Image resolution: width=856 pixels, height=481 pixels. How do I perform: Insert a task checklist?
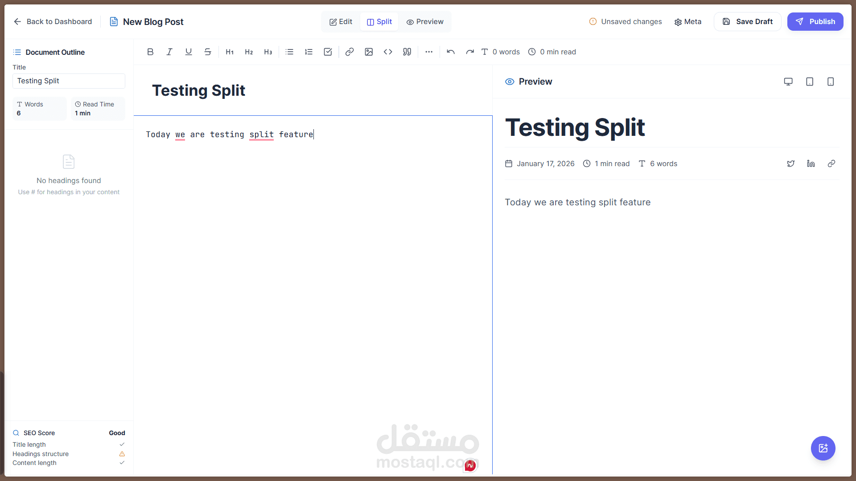[328, 52]
